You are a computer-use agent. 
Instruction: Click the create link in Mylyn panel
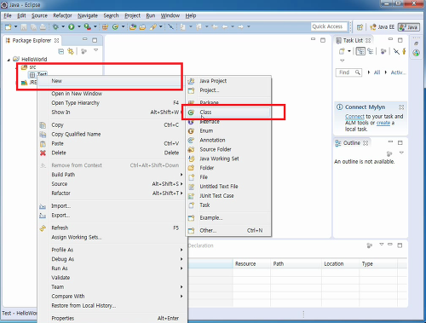383,123
